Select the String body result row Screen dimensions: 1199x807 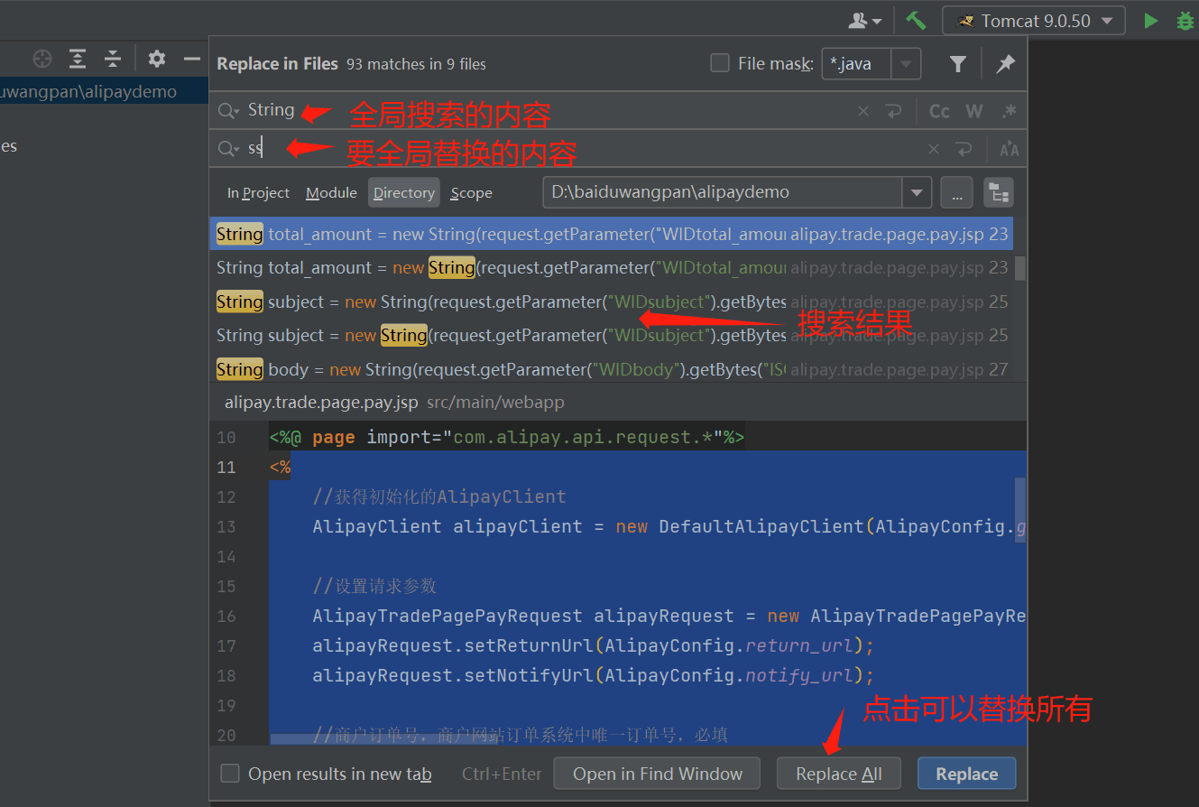click(611, 369)
